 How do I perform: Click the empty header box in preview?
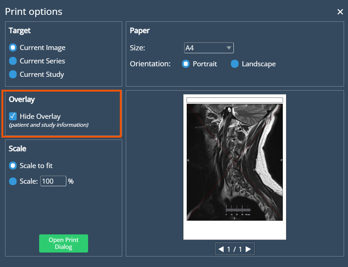(235, 100)
